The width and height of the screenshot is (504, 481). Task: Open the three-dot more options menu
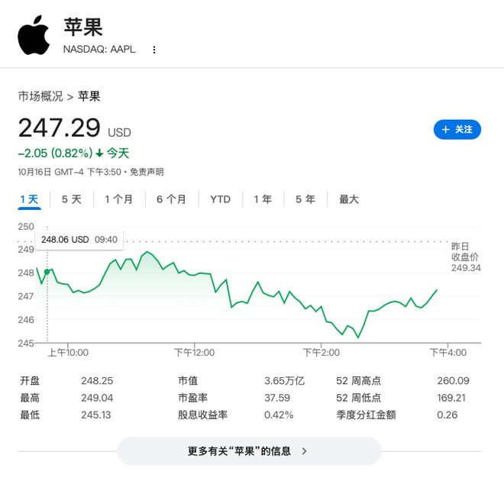click(x=154, y=50)
